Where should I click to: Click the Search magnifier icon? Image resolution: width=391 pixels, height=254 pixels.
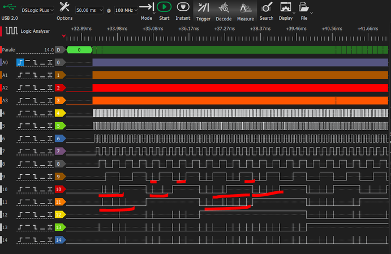point(267,7)
